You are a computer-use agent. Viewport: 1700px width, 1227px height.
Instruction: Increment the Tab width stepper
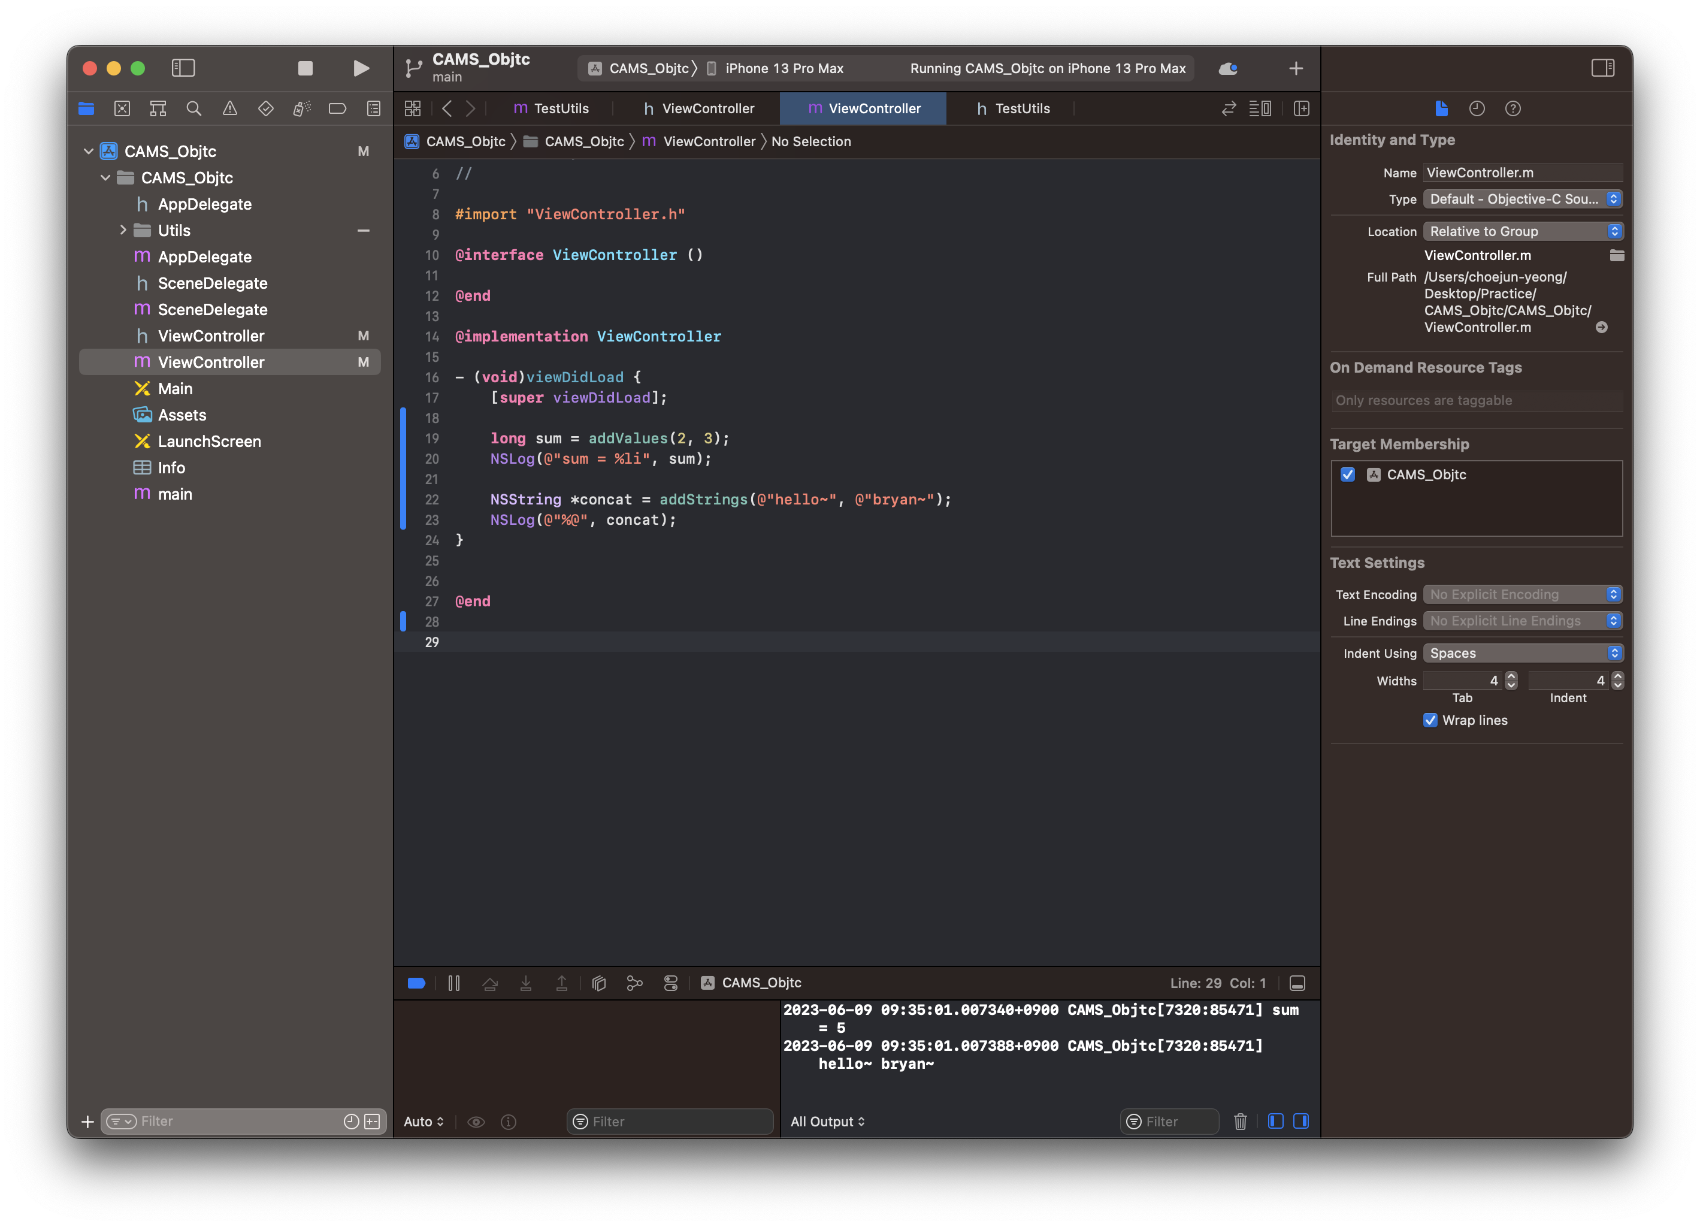click(x=1511, y=676)
